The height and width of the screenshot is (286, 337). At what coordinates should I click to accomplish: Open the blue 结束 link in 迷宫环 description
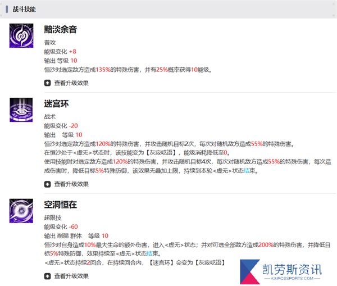click(x=247, y=171)
